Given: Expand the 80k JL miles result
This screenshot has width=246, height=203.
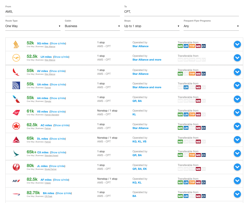Looking at the screenshot, I should [x=237, y=167].
